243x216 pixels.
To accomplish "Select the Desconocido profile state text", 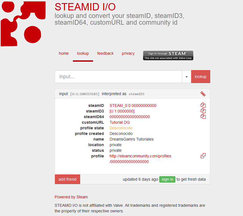I will (x=121, y=128).
